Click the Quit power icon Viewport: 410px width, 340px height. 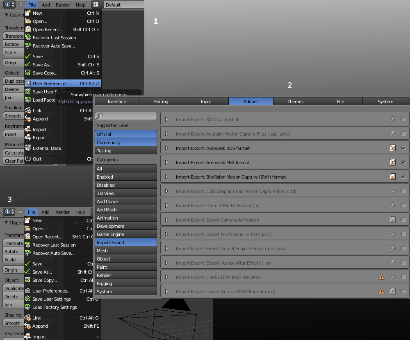tap(28, 159)
